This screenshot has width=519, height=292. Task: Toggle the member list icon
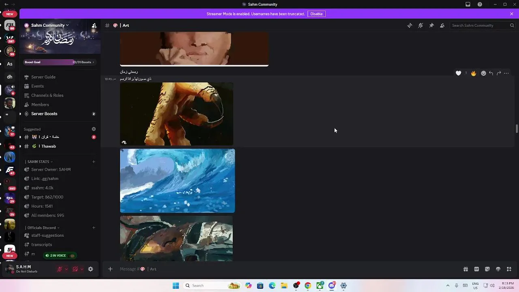(x=442, y=25)
